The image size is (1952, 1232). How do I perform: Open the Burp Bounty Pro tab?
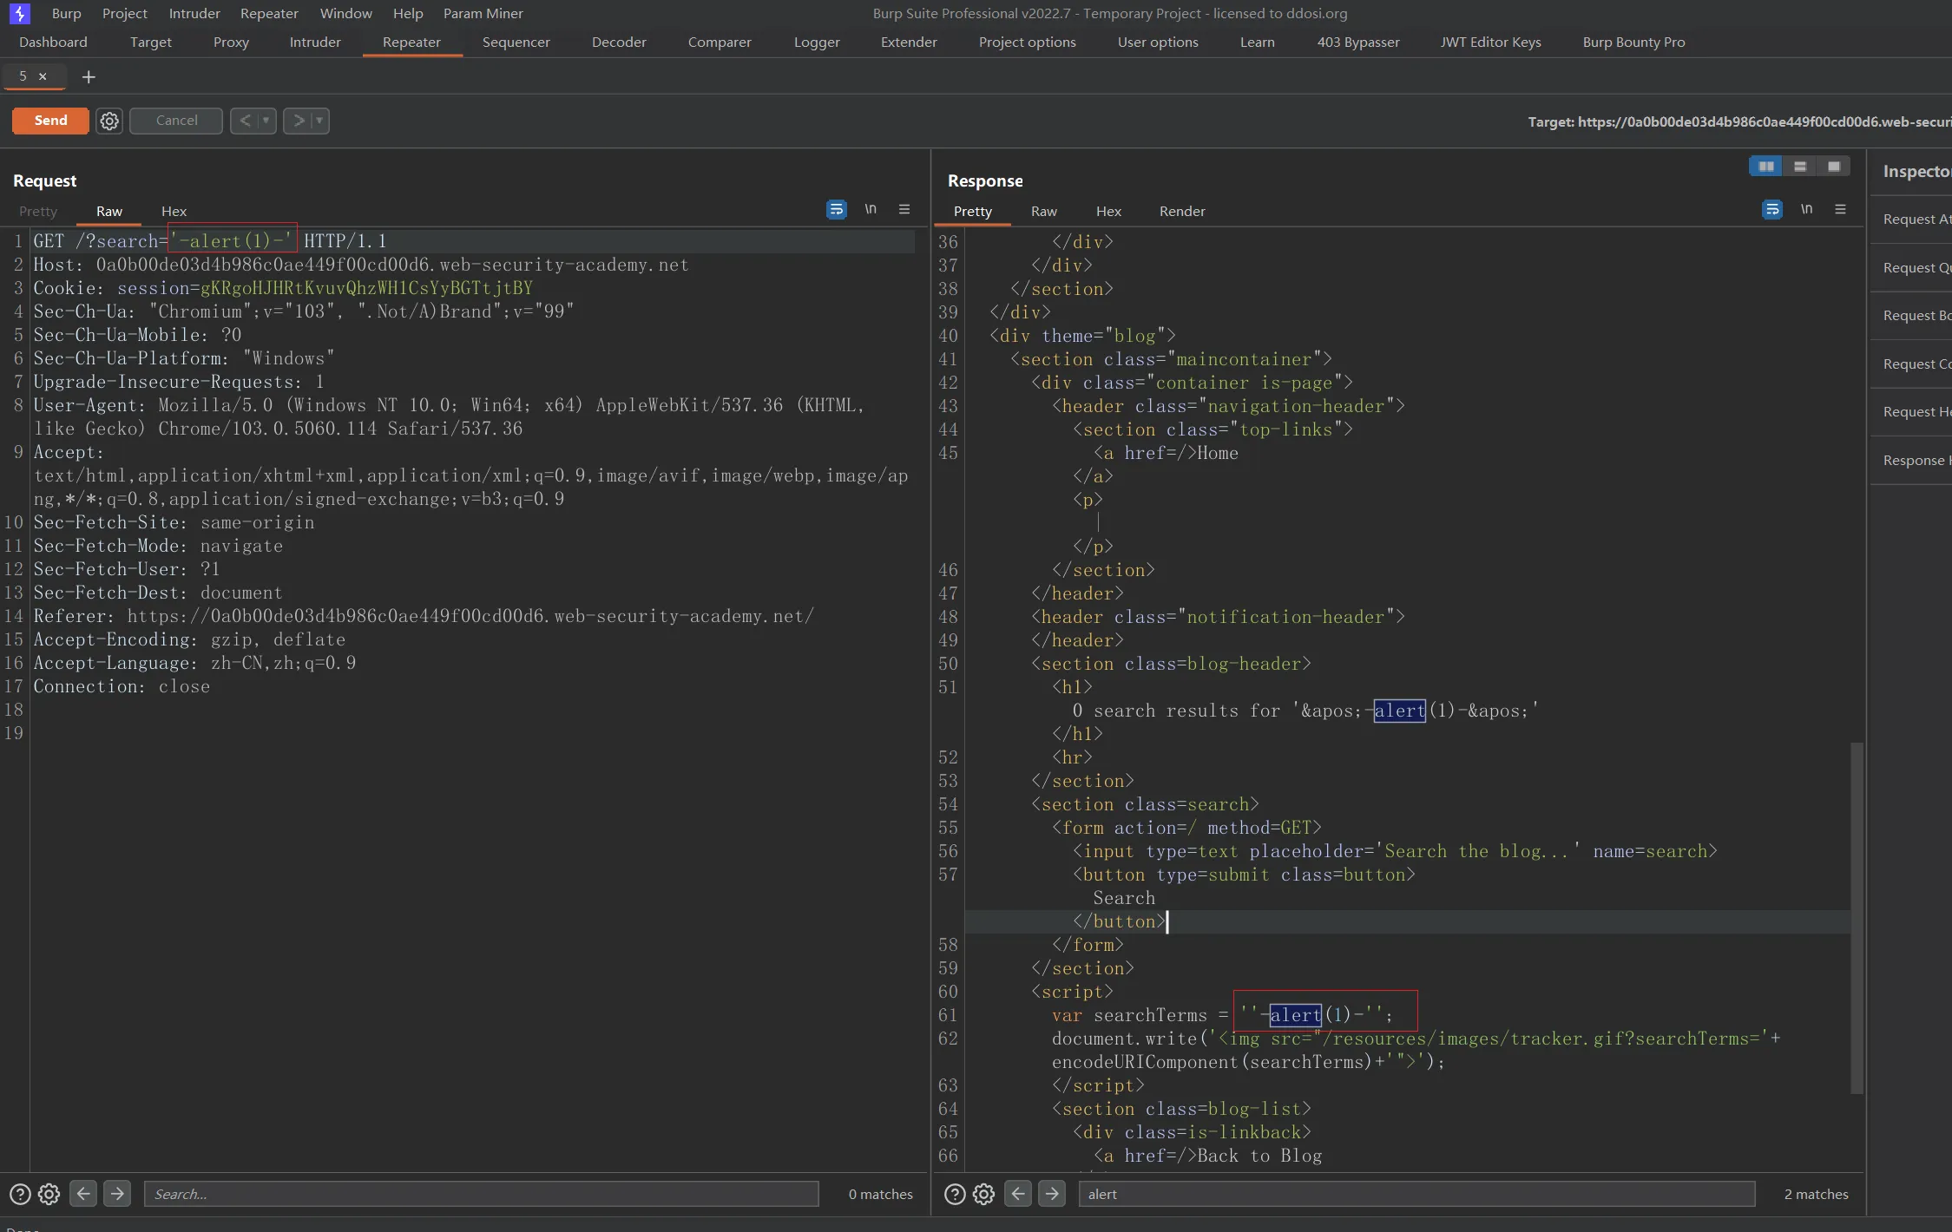click(x=1633, y=42)
